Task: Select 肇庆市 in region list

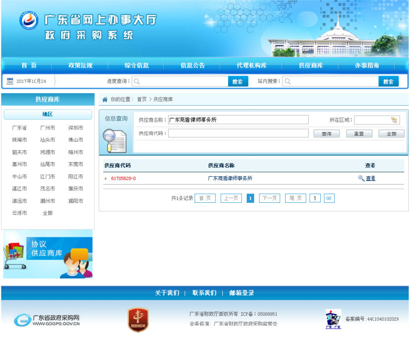Action: pyautogui.click(x=76, y=188)
